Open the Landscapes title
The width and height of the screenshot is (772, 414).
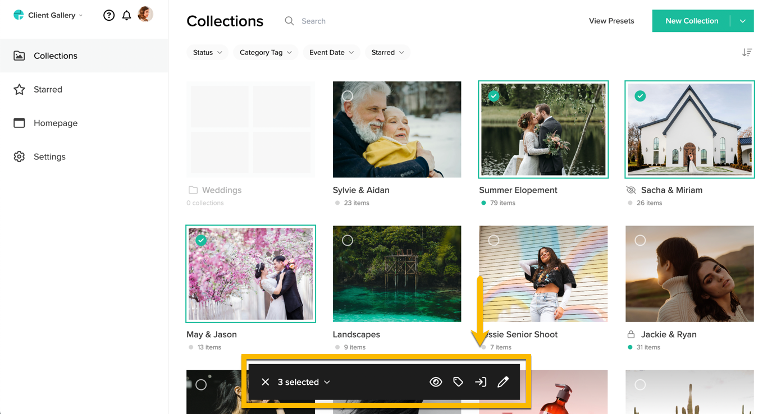pos(357,334)
